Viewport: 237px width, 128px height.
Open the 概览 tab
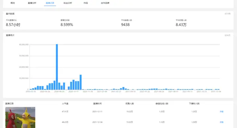(x=13, y=3)
